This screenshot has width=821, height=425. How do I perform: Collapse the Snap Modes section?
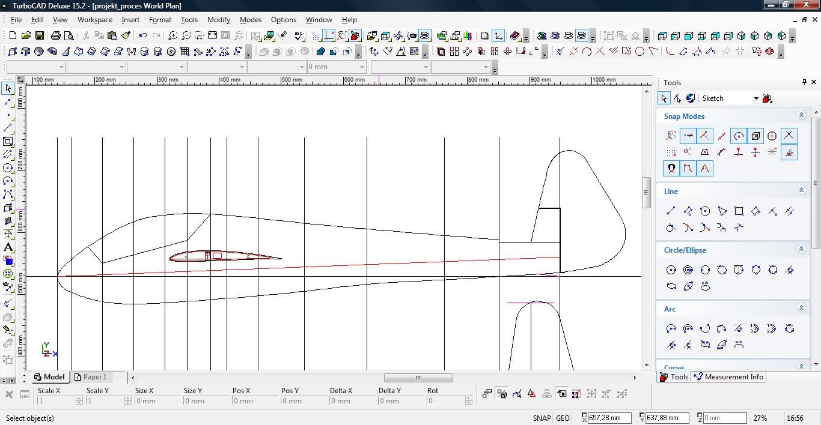tap(801, 115)
